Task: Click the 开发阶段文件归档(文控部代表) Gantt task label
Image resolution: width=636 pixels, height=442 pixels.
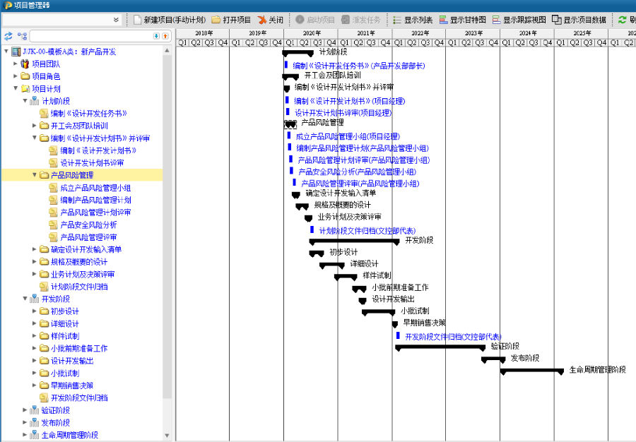Action: pyautogui.click(x=452, y=337)
